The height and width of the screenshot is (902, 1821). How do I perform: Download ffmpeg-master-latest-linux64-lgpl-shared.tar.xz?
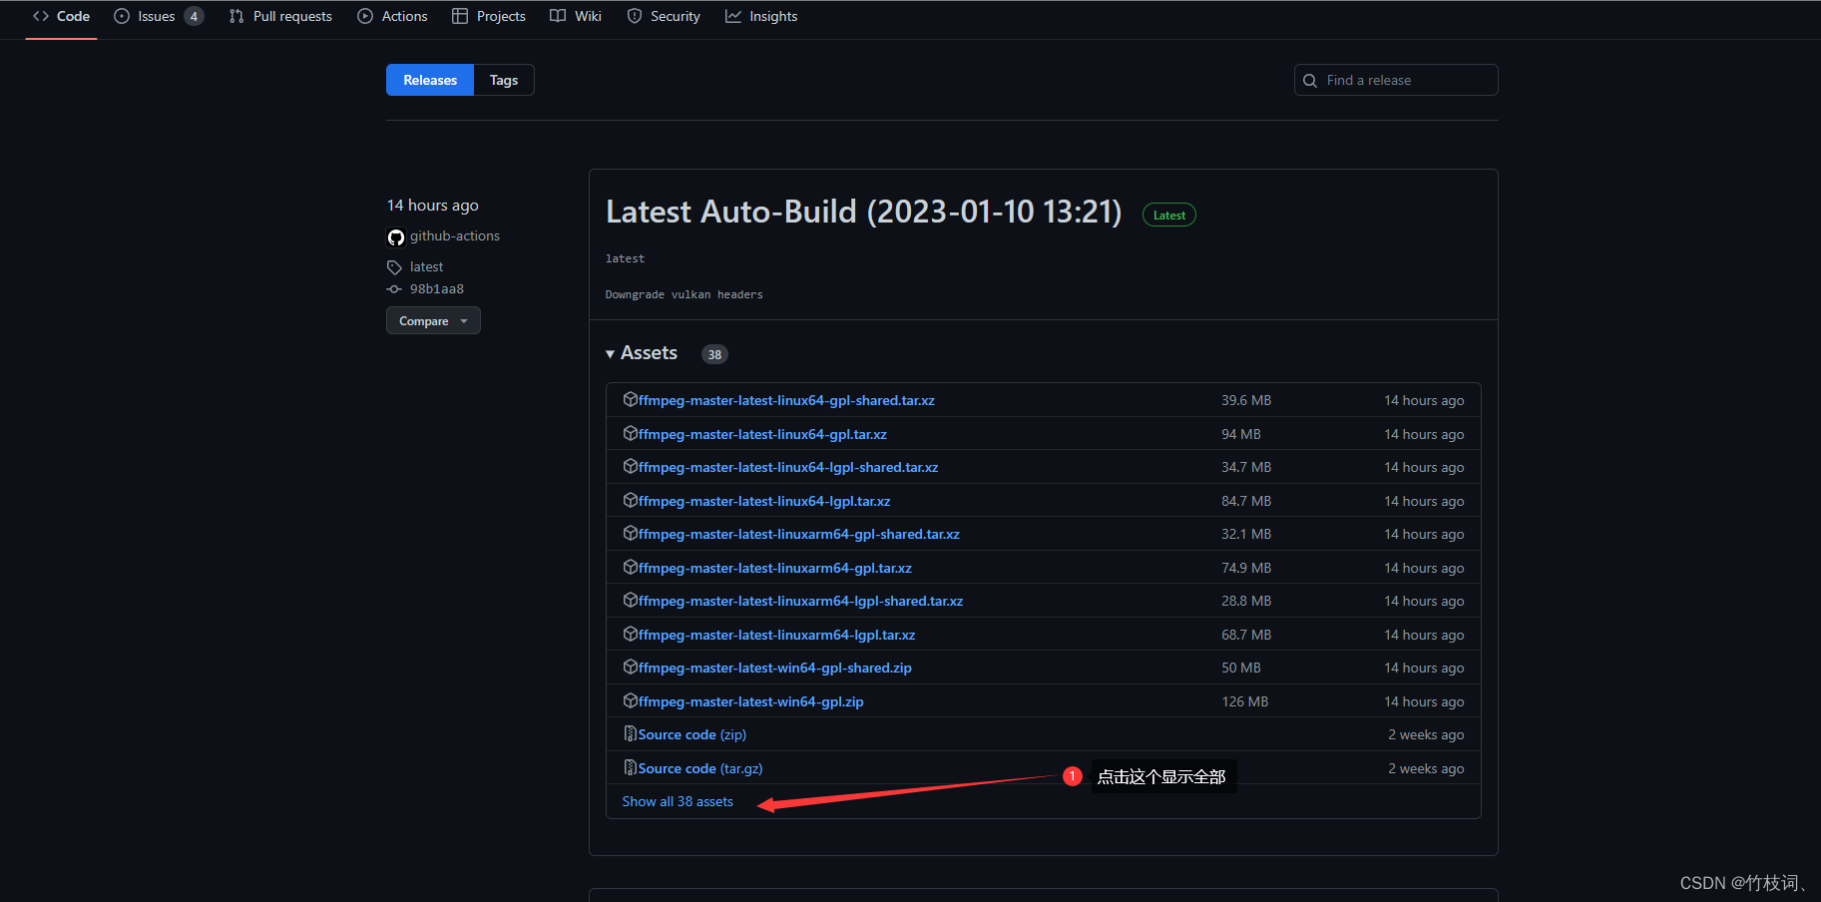(x=788, y=467)
